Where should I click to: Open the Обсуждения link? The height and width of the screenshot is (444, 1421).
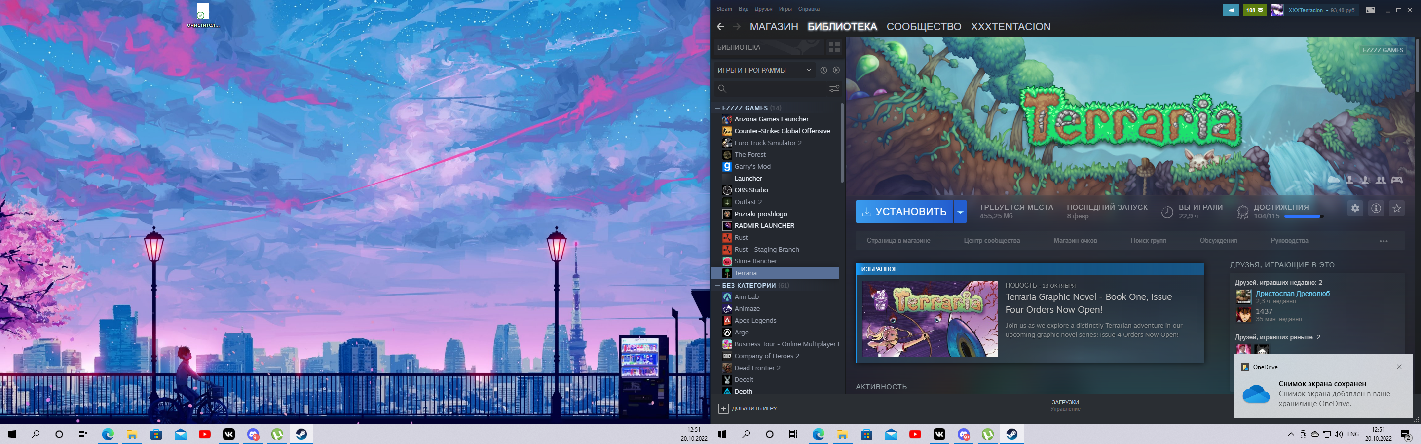coord(1218,241)
